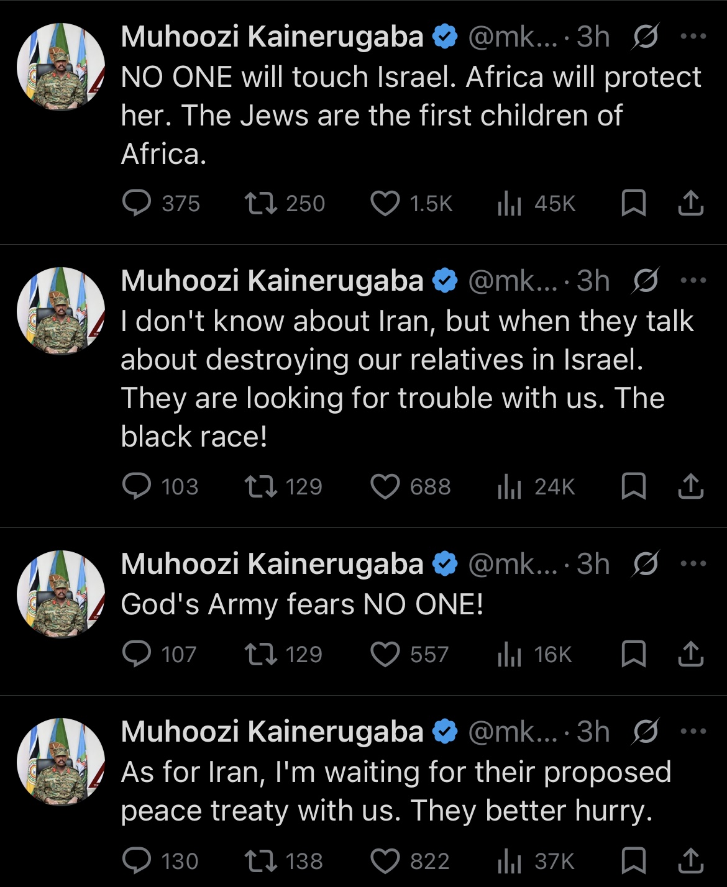Screen dimensions: 727x887
Task: Open the "peace treaty" tweet text
Action: click(395, 791)
